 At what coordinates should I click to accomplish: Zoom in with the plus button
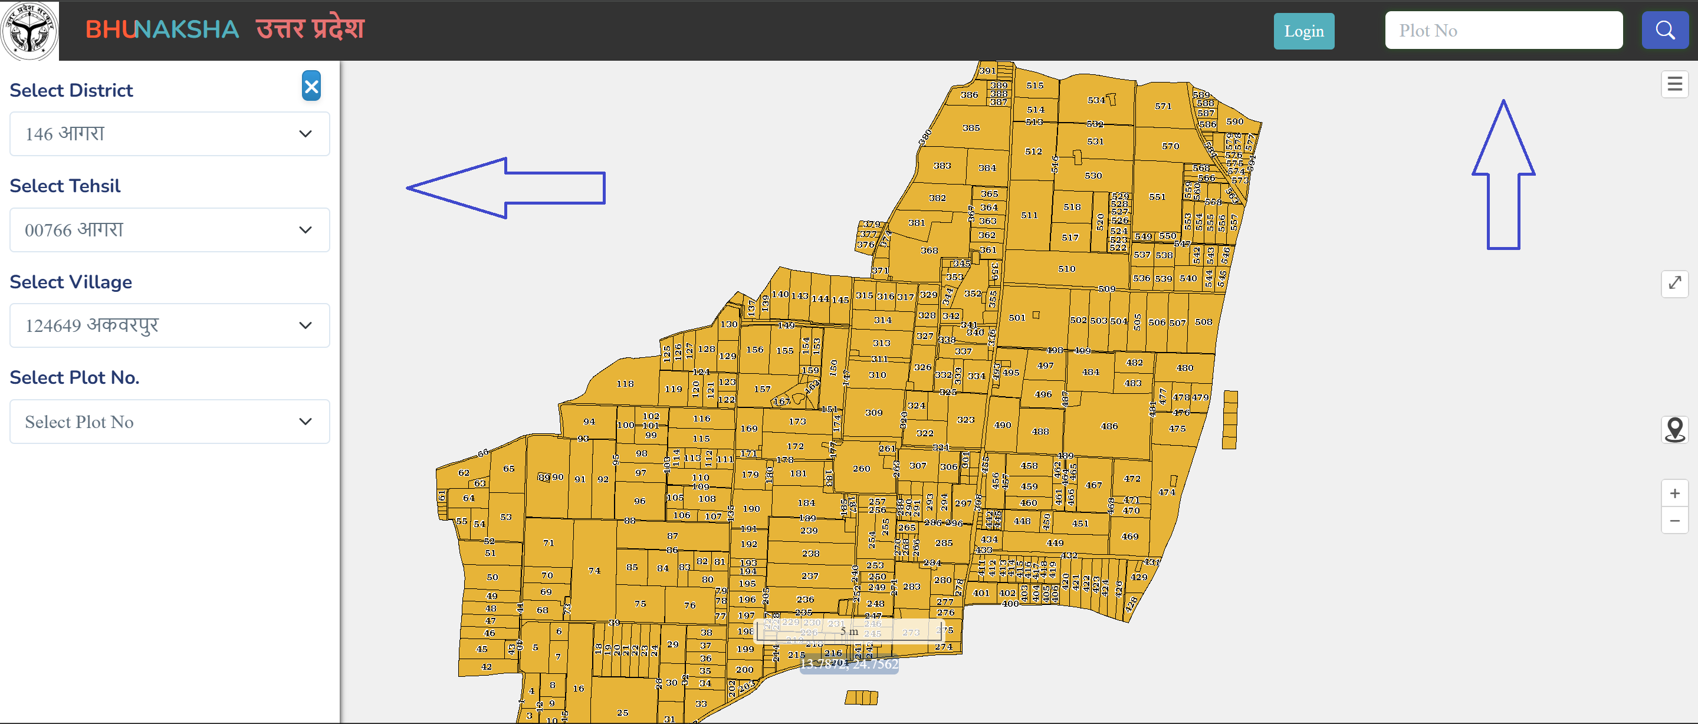pos(1674,493)
